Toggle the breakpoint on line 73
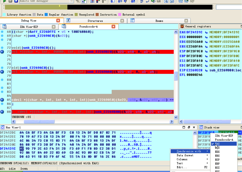The width and height of the screenshot is (242, 172). coord(2,52)
